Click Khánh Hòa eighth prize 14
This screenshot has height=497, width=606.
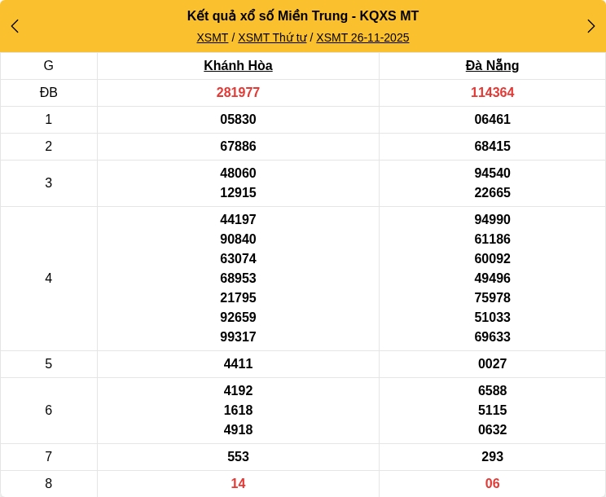(x=238, y=484)
